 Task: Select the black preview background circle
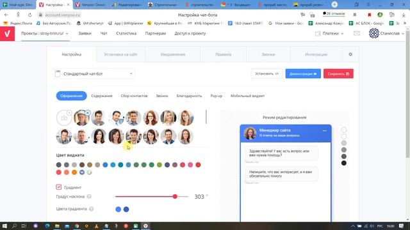344,163
